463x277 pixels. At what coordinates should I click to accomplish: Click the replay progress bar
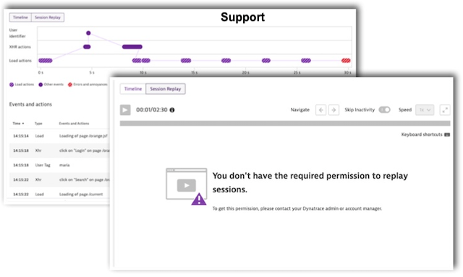(285, 123)
